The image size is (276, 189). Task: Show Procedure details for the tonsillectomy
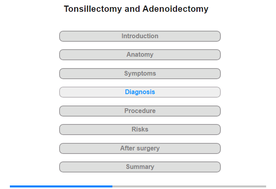140,111
